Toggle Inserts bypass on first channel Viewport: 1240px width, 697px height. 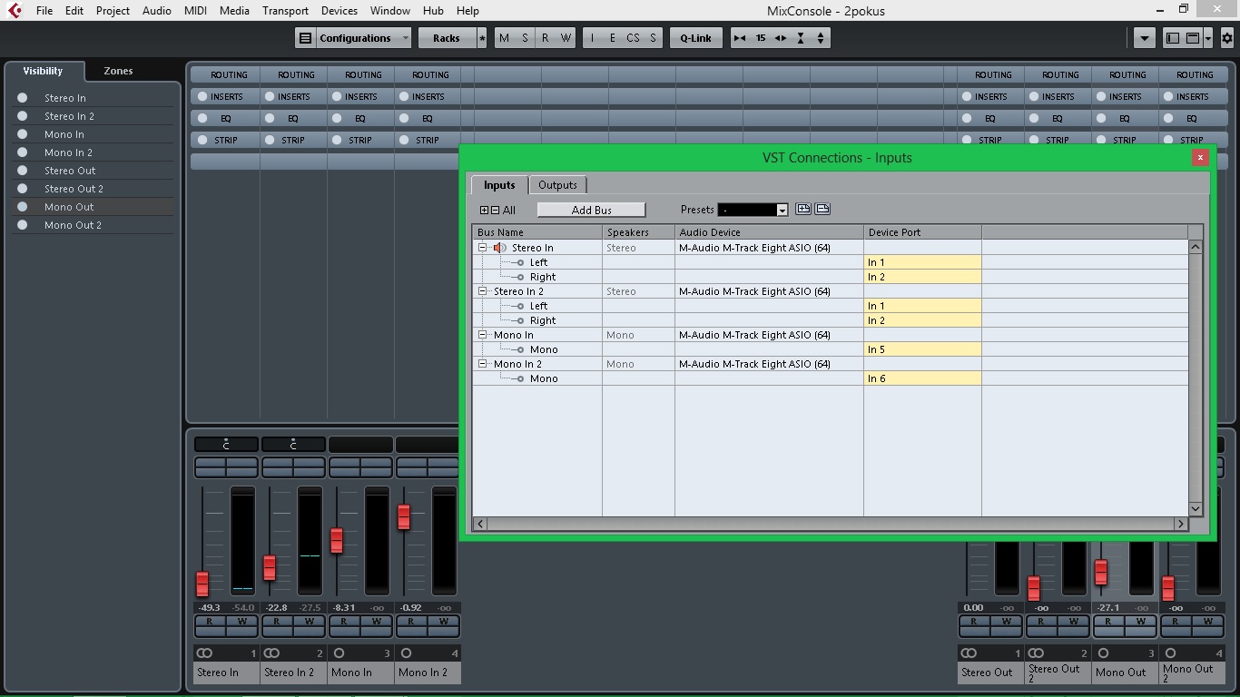click(x=202, y=96)
